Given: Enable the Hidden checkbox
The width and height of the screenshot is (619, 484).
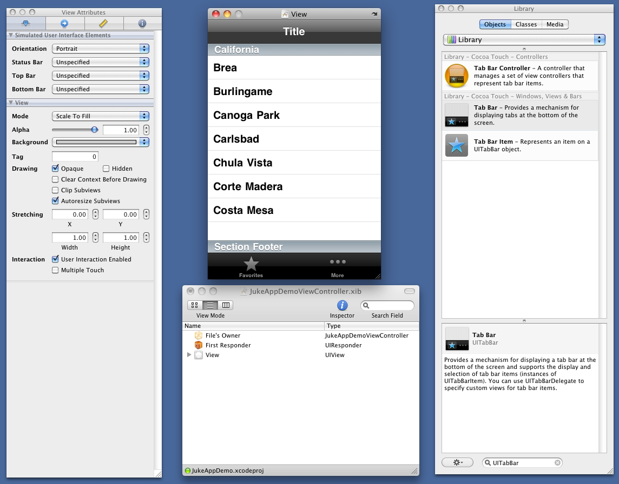Looking at the screenshot, I should [106, 169].
